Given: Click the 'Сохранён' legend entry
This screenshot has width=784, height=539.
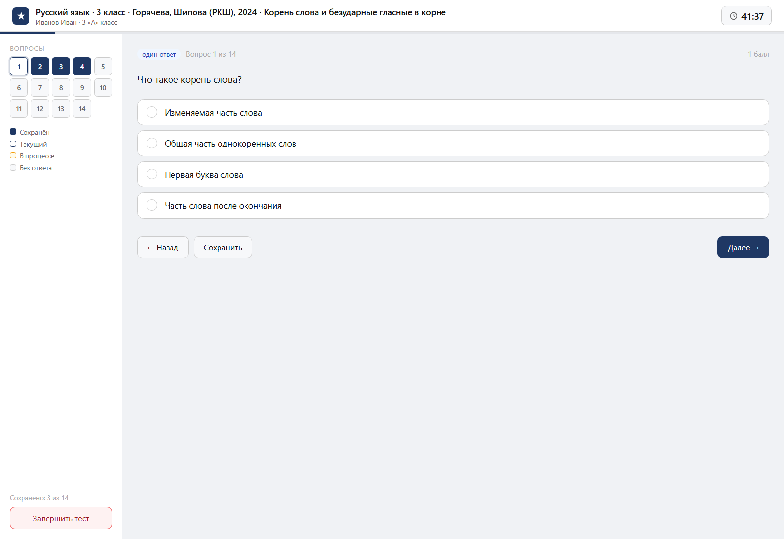Looking at the screenshot, I should 30,132.
